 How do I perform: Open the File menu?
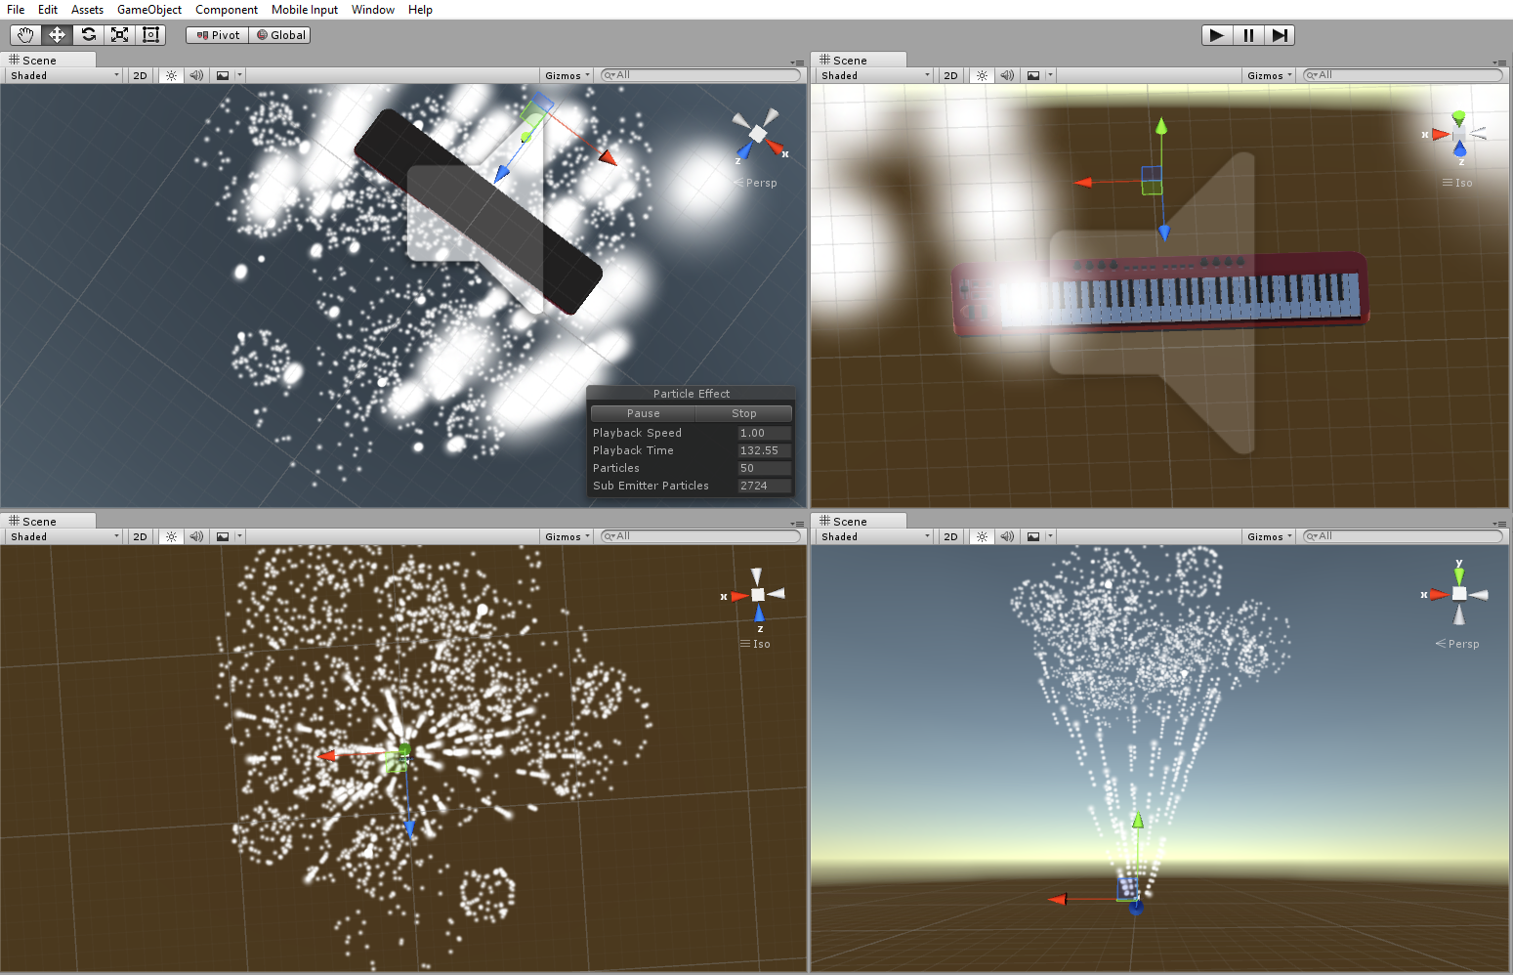pos(16,10)
